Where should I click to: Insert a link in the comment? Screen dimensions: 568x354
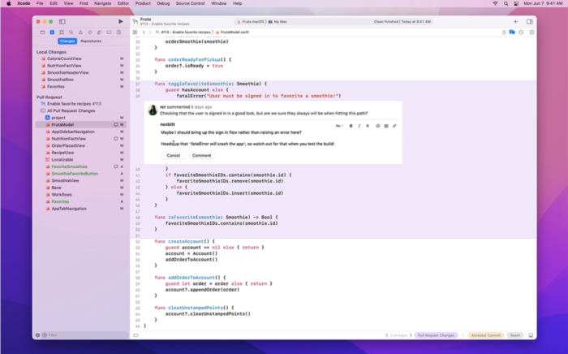(x=395, y=126)
